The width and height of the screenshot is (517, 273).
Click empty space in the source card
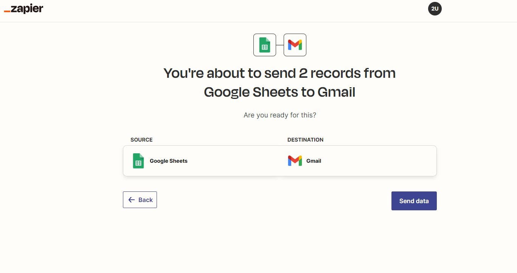pos(234,161)
